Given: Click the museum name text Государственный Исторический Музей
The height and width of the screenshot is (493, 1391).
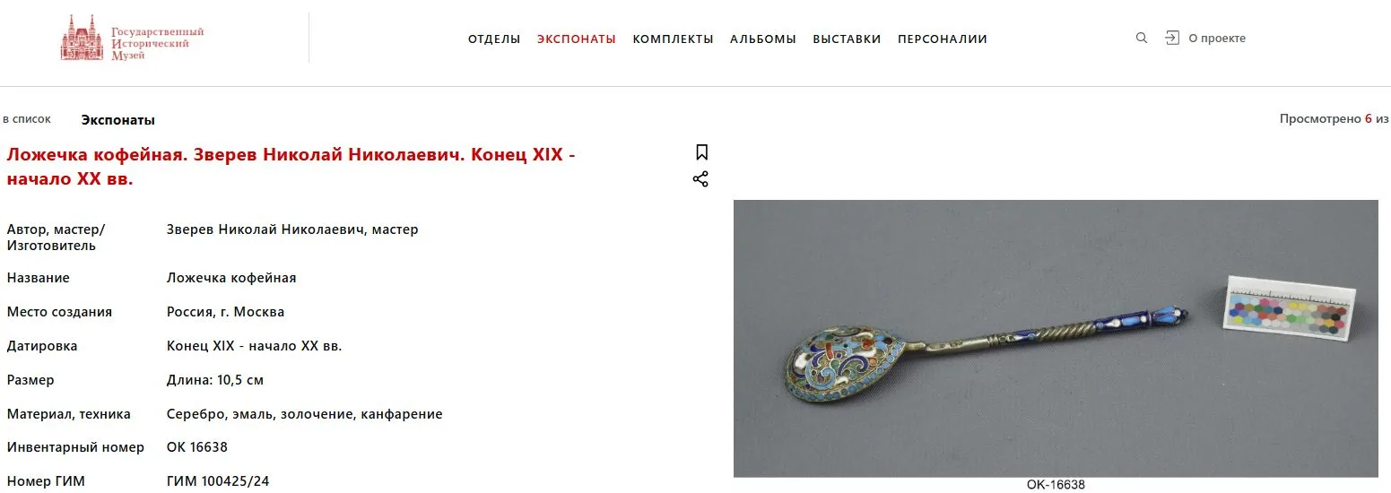Looking at the screenshot, I should (157, 44).
